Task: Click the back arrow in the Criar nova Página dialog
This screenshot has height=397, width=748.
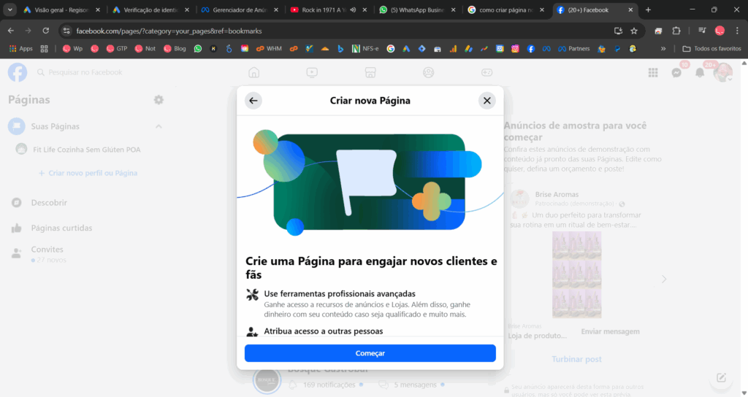Action: 253,101
